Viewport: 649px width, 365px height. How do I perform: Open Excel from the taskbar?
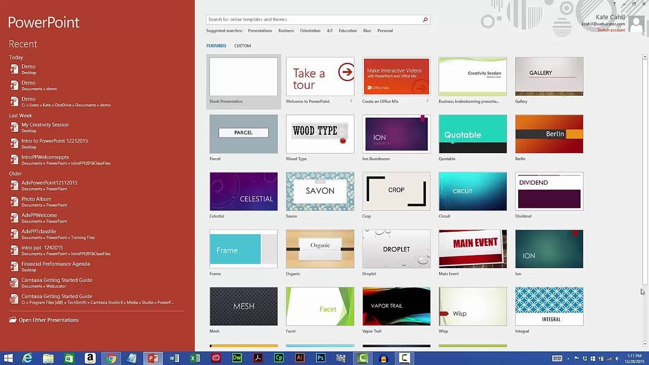click(195, 358)
